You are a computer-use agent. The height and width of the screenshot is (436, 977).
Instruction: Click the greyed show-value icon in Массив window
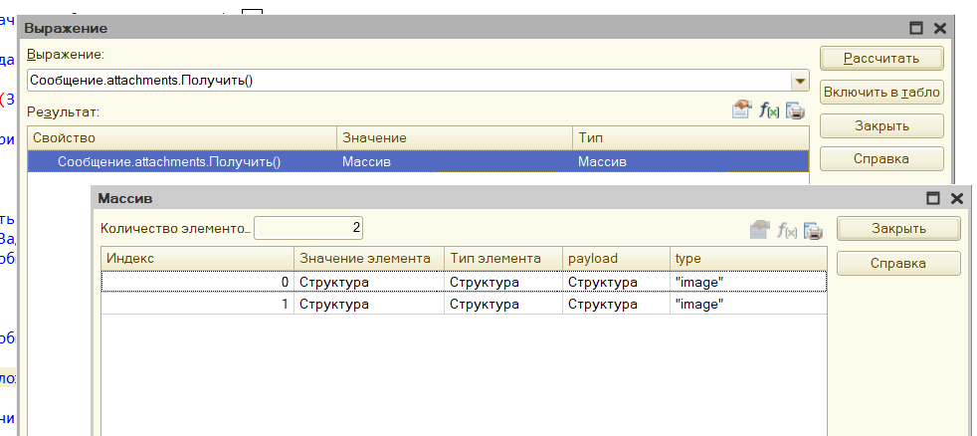(x=759, y=230)
